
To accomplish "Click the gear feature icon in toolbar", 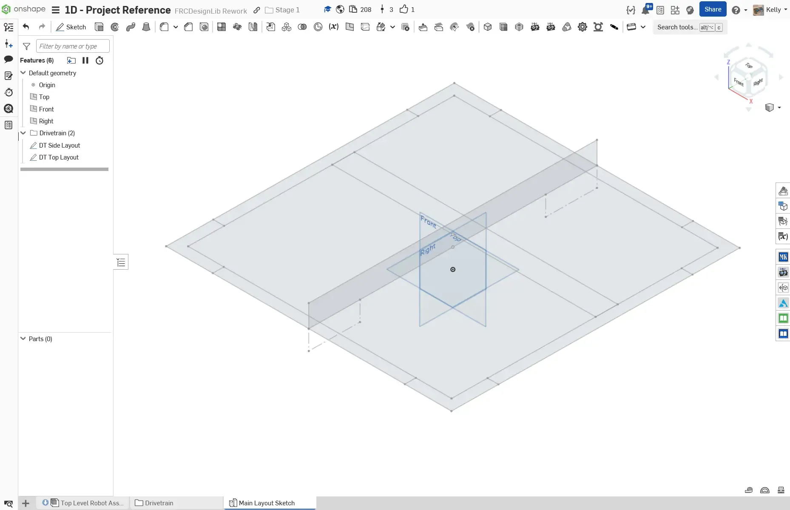I will (x=582, y=27).
